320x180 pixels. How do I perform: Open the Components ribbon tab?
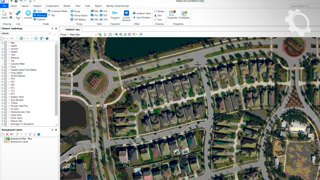pos(52,6)
